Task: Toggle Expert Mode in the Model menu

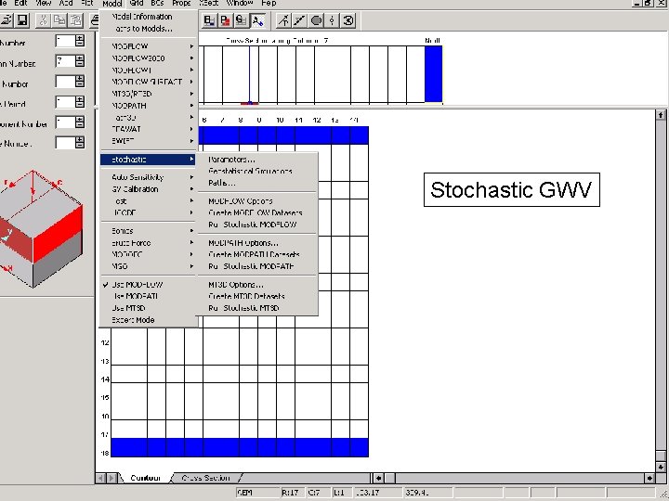Action: 149,320
